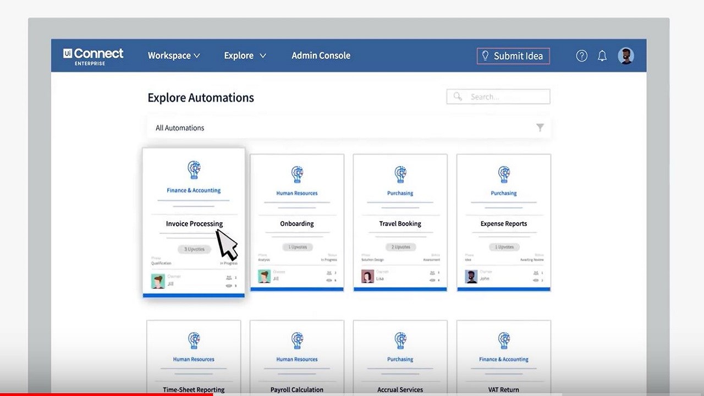The height and width of the screenshot is (396, 704).
Task: Click the Invoice Processing card's lightbulb icon
Action: click(194, 170)
